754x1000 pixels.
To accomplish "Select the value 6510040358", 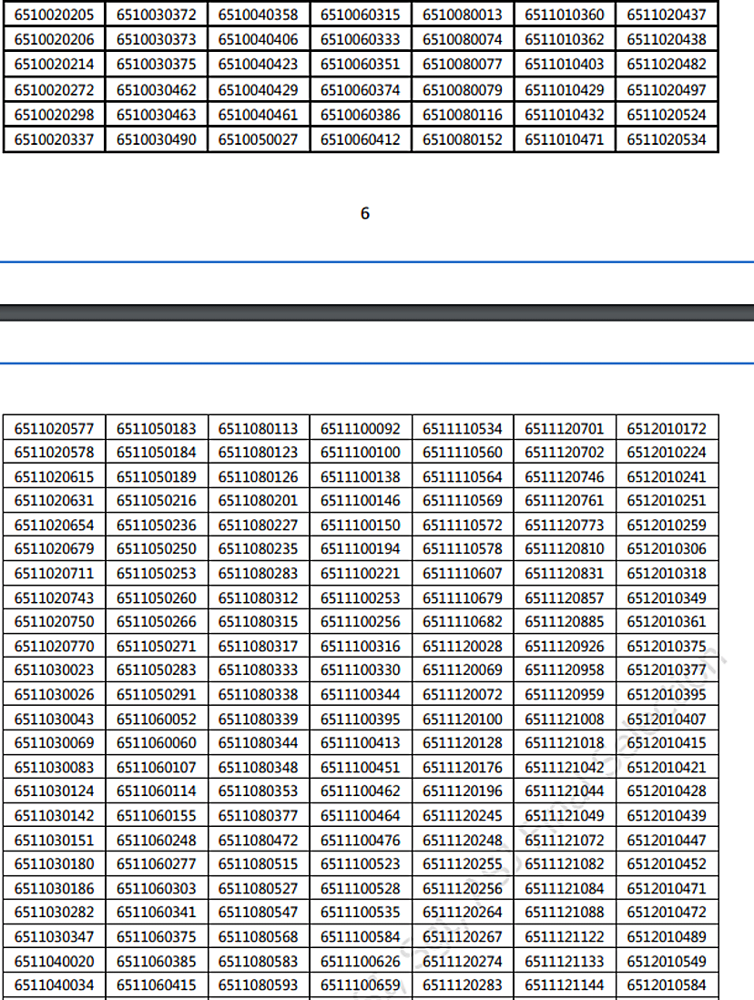I will pyautogui.click(x=259, y=14).
